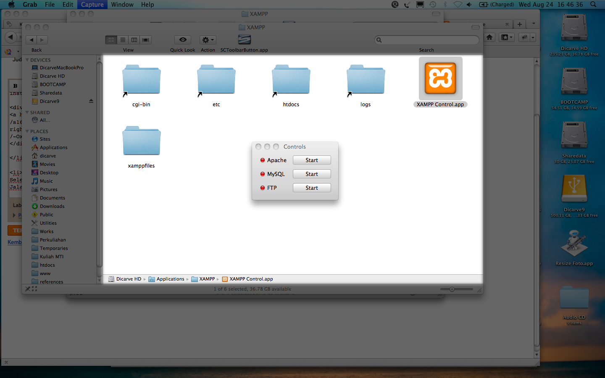Toggle the front Finder window's toolbar pill button

point(475,27)
